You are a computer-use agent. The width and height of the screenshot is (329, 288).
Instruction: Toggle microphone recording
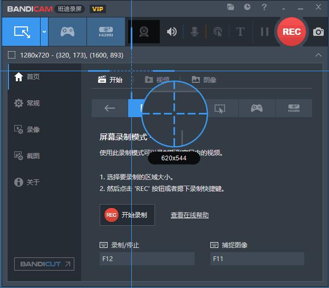click(x=195, y=32)
